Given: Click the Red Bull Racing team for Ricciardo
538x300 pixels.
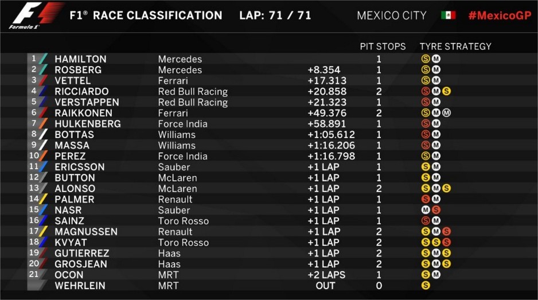Looking at the screenshot, I should [193, 92].
